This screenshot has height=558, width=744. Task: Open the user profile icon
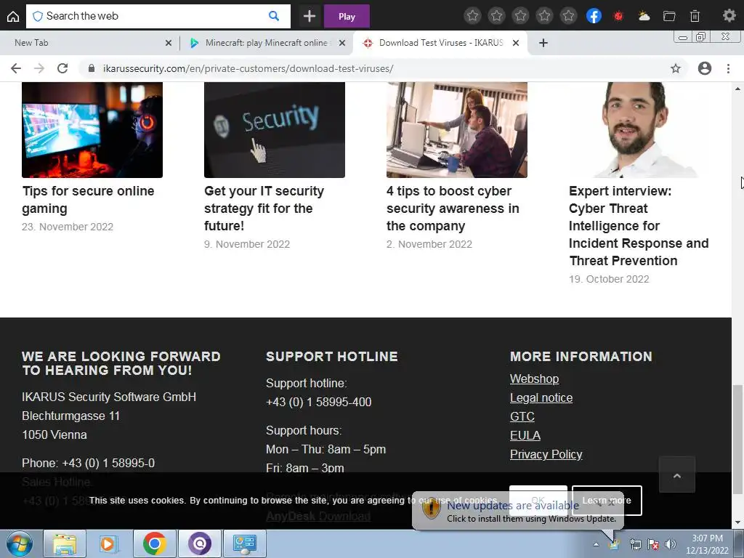coord(705,68)
